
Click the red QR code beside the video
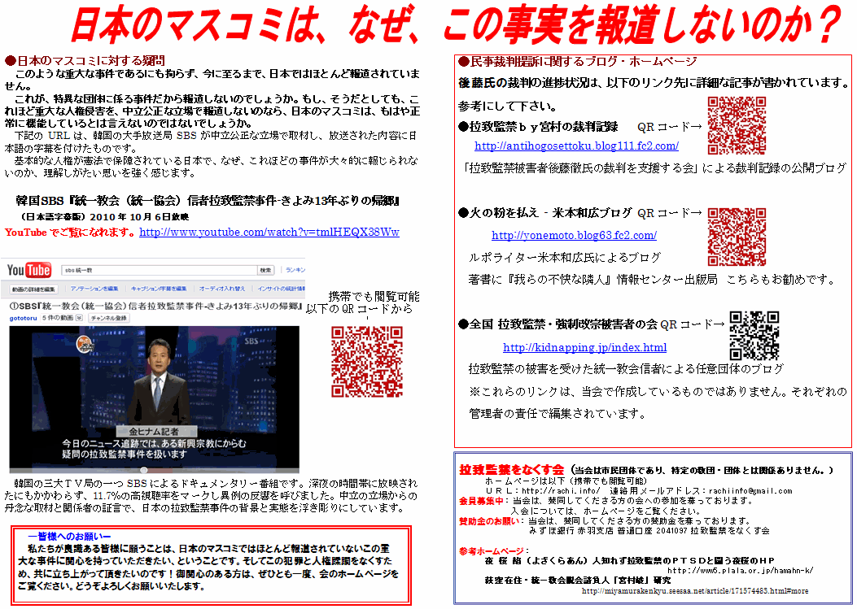pyautogui.click(x=367, y=361)
